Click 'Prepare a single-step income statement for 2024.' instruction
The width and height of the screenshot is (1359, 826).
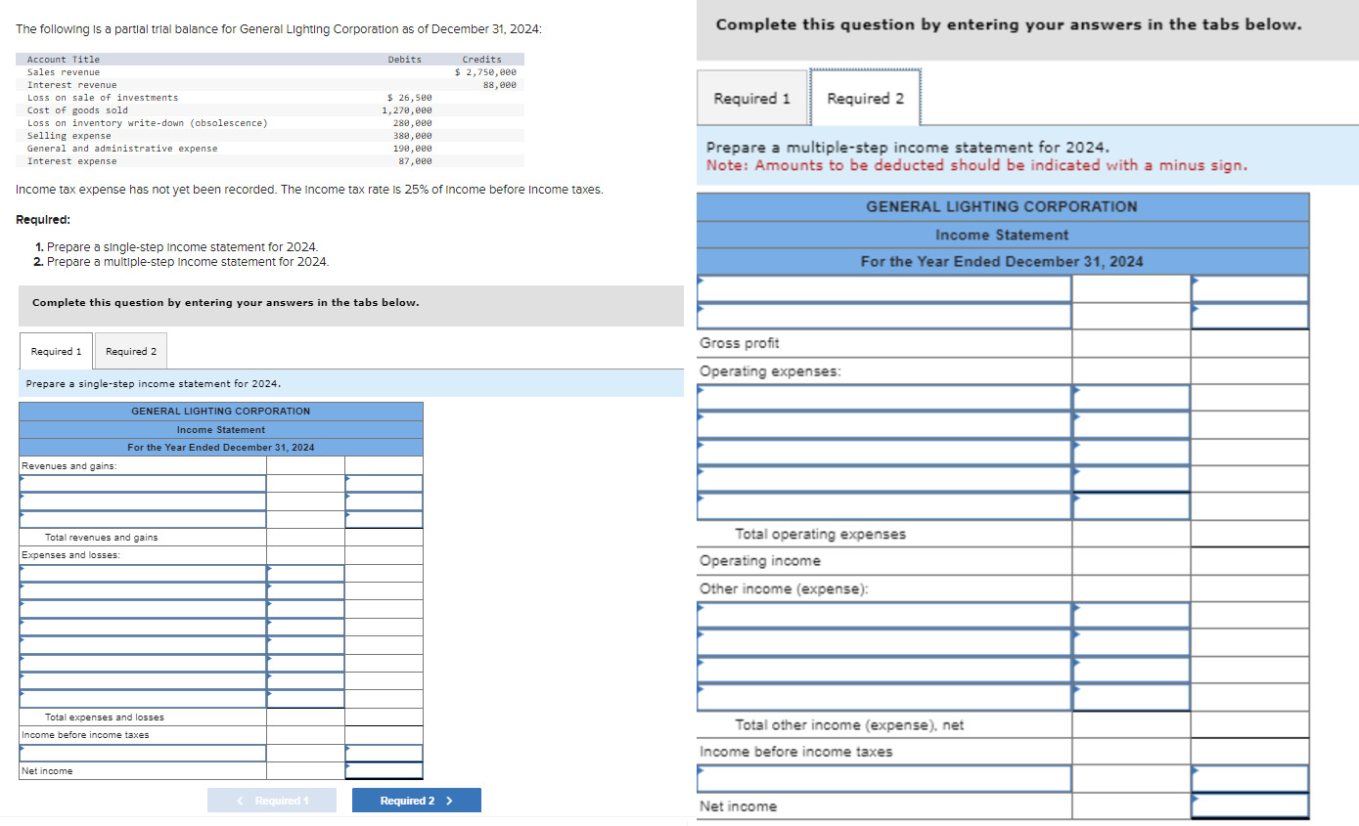click(x=154, y=384)
